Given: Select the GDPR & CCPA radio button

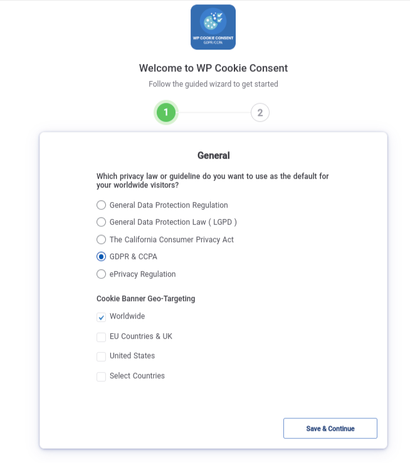Looking at the screenshot, I should coord(101,257).
